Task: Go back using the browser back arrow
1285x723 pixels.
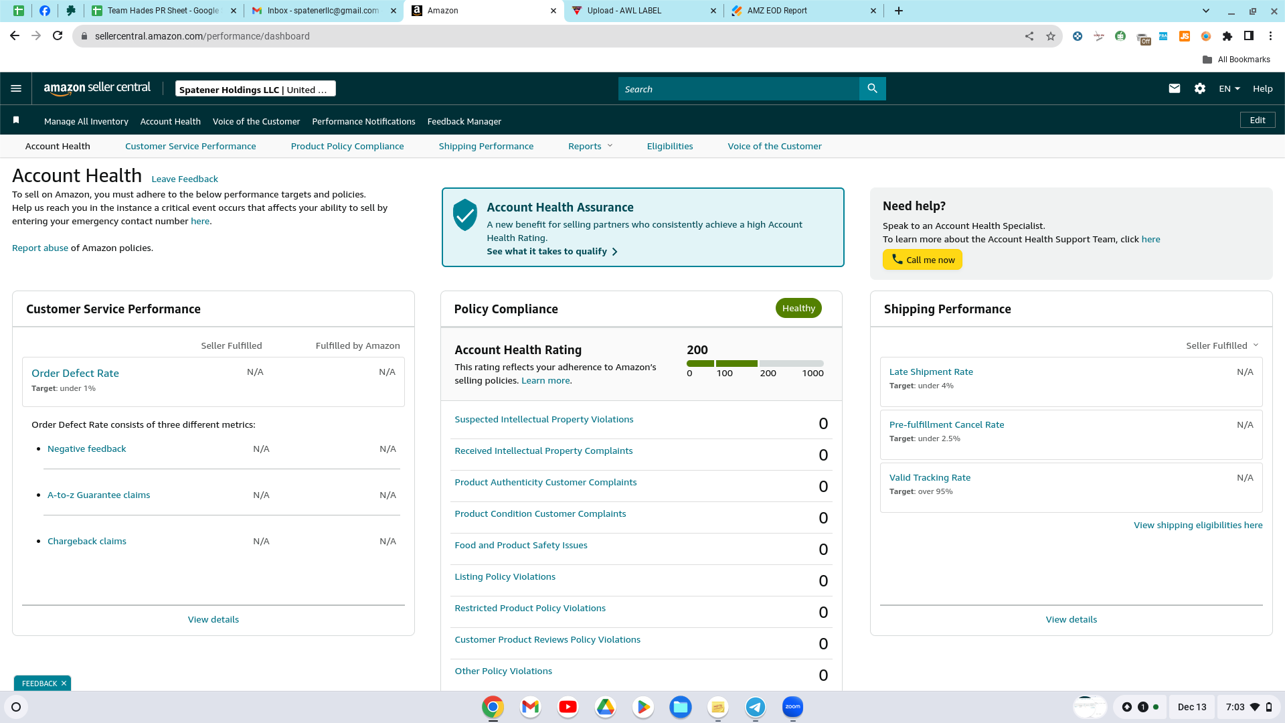Action: click(x=15, y=36)
